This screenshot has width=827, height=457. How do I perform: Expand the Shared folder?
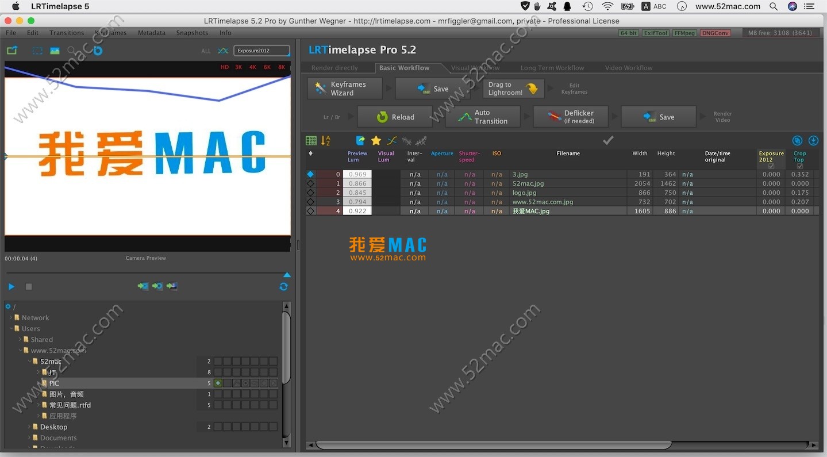click(x=20, y=339)
